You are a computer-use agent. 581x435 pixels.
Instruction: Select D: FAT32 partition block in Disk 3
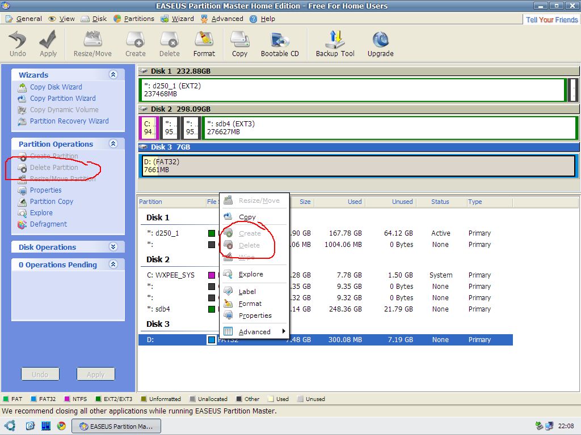click(x=359, y=166)
